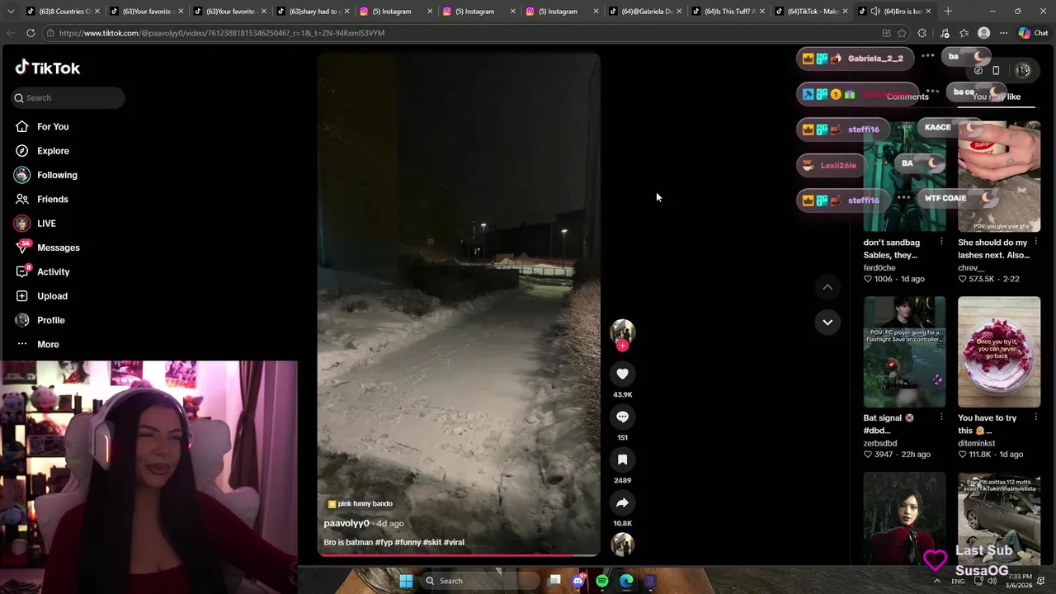1056x594 pixels.
Task: Expand the More menu in sidebar
Action: point(48,344)
